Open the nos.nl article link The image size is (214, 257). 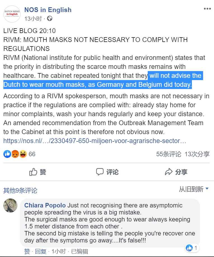coord(95,141)
